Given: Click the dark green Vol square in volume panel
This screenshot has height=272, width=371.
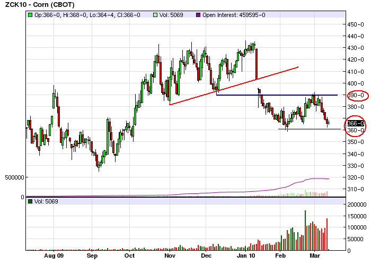Looking at the screenshot, I should 30,201.
